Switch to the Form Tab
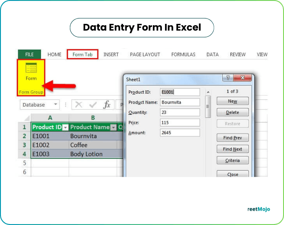Viewport: 284px width, 225px height. (x=82, y=54)
